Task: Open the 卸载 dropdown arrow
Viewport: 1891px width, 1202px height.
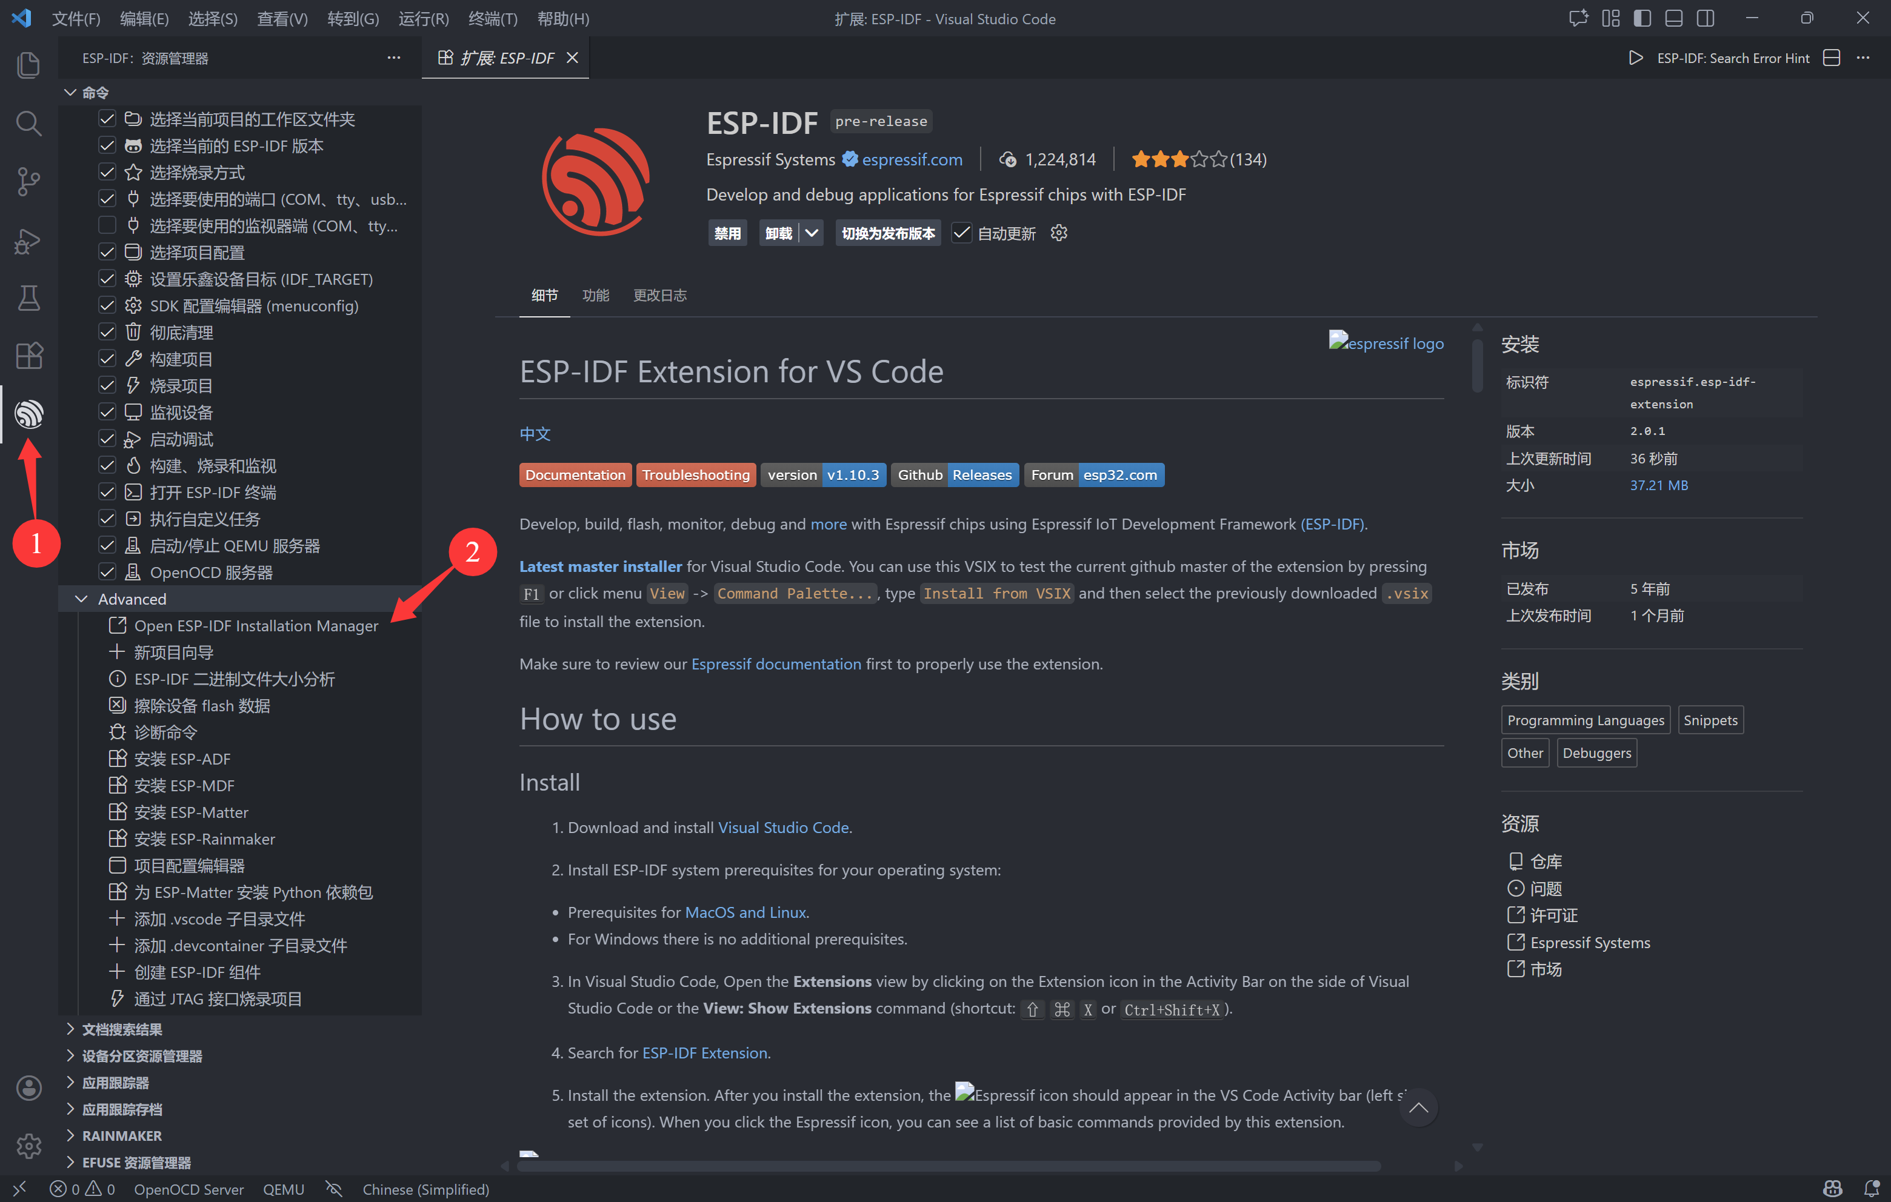Action: click(x=812, y=233)
